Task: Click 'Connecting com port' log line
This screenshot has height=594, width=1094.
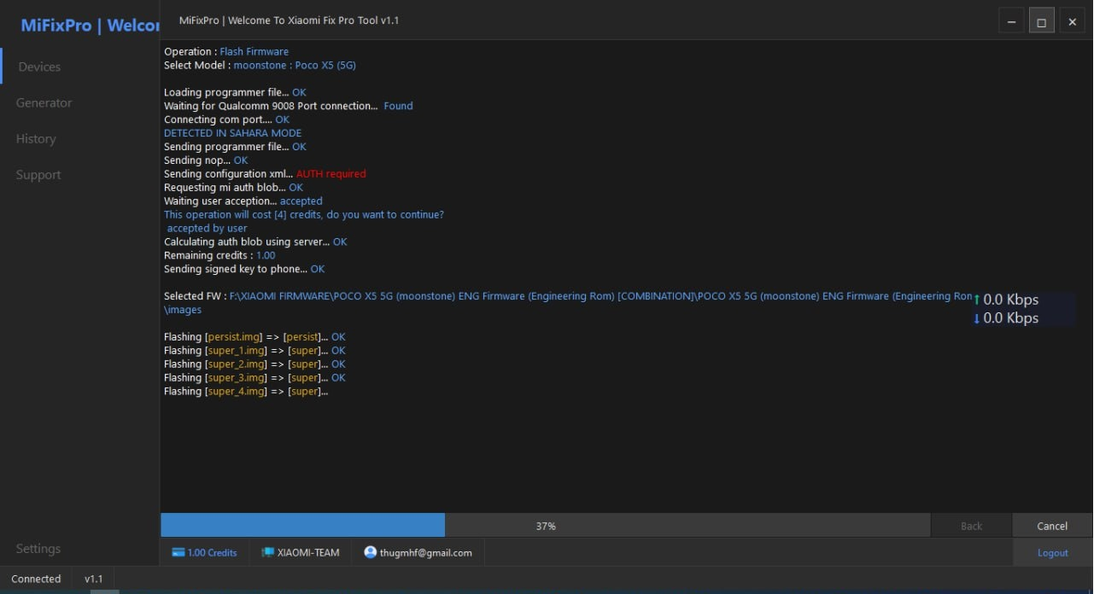Action: [226, 119]
